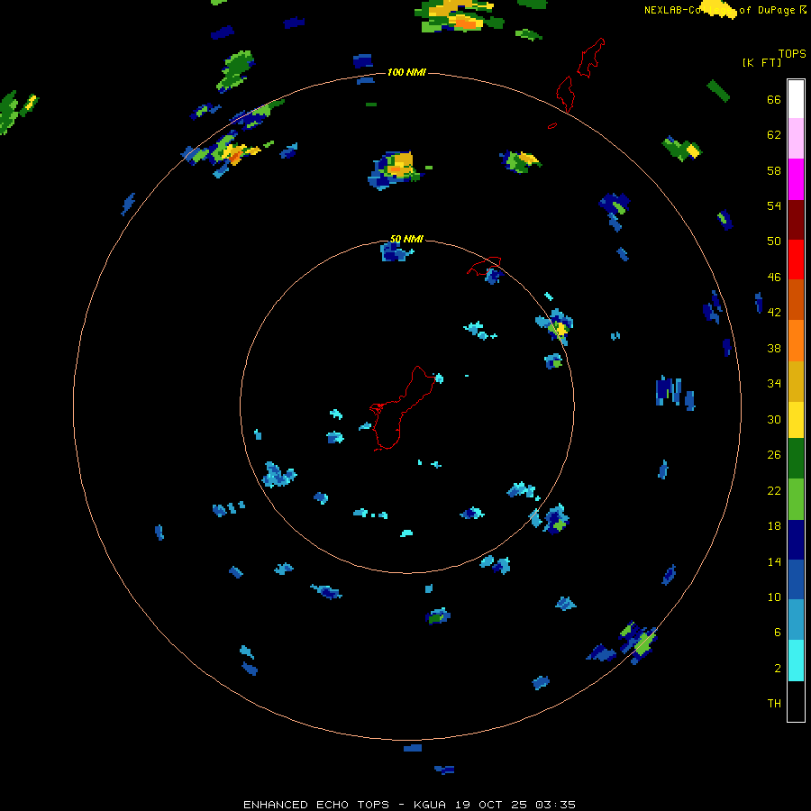Click the '50 NMI' range ring label

pyautogui.click(x=406, y=239)
